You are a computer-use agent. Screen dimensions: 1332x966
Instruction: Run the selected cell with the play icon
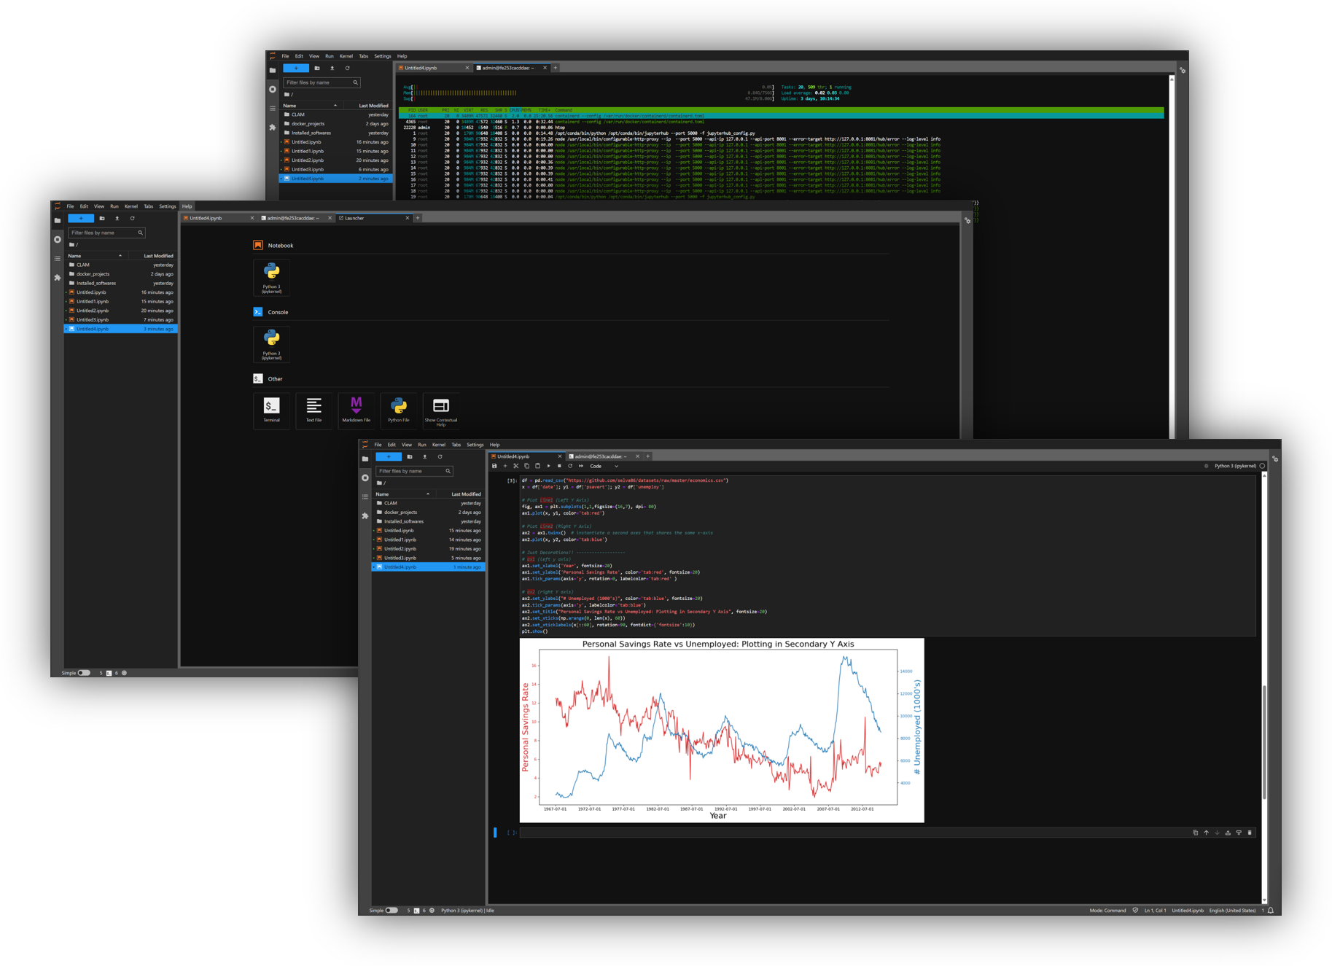(549, 466)
